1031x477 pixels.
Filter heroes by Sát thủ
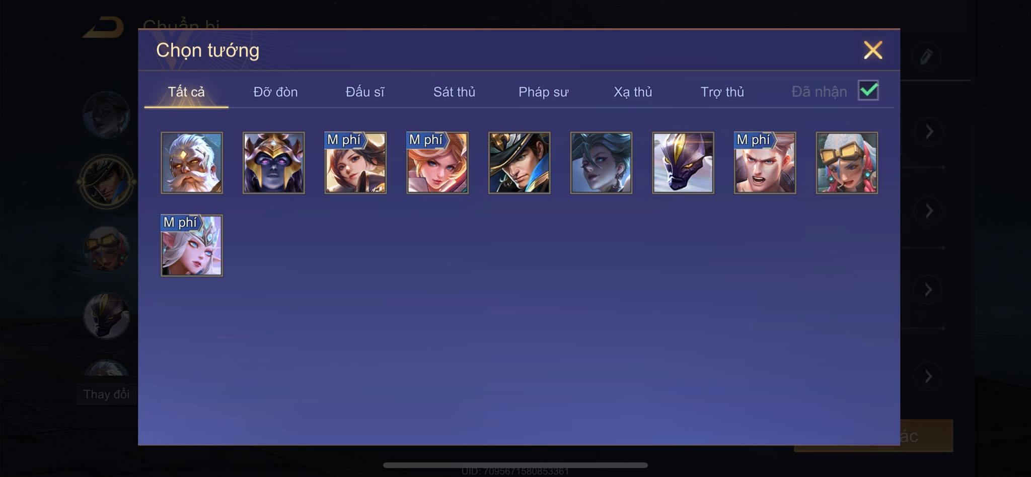click(454, 92)
